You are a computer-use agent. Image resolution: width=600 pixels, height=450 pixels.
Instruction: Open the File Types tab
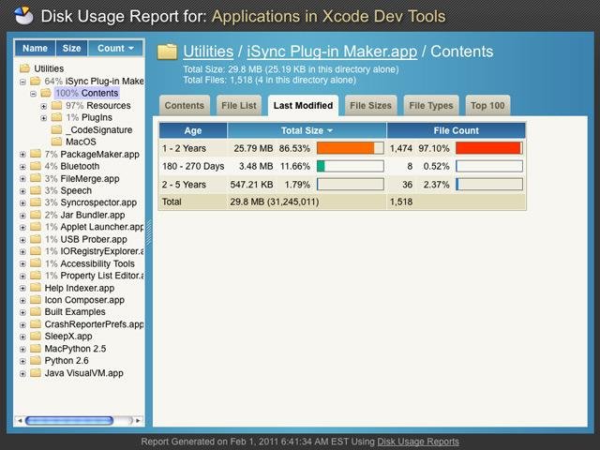point(431,106)
